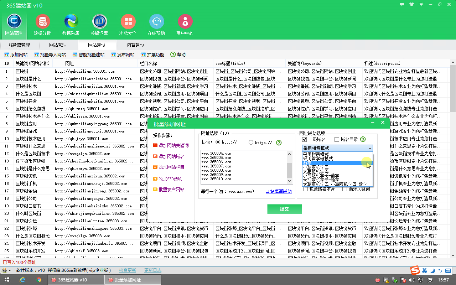This screenshot has width=456, height=285.
Task: Switch to the 网站建设 tab
Action: [97, 45]
